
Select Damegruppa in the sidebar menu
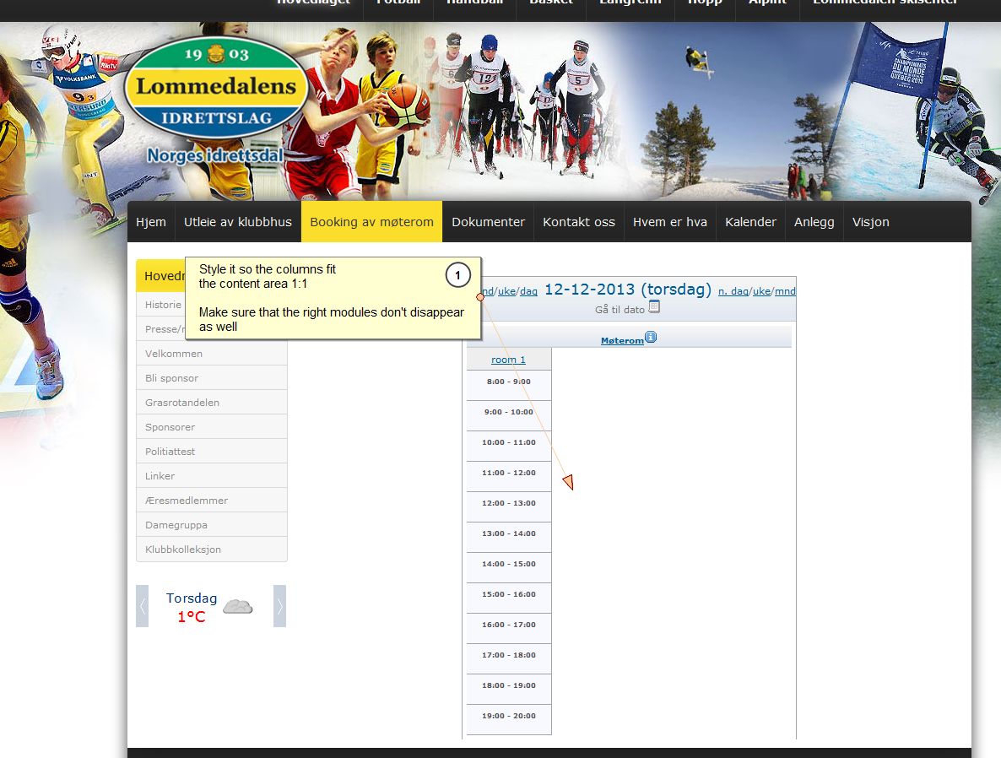coord(211,525)
